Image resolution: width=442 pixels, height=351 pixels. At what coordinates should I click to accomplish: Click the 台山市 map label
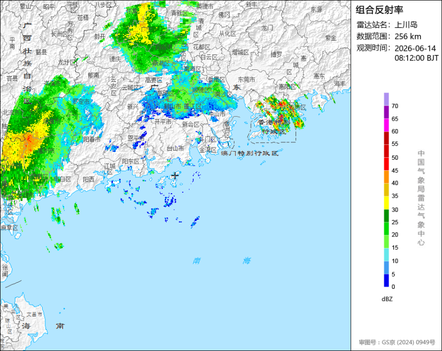[x=175, y=148]
